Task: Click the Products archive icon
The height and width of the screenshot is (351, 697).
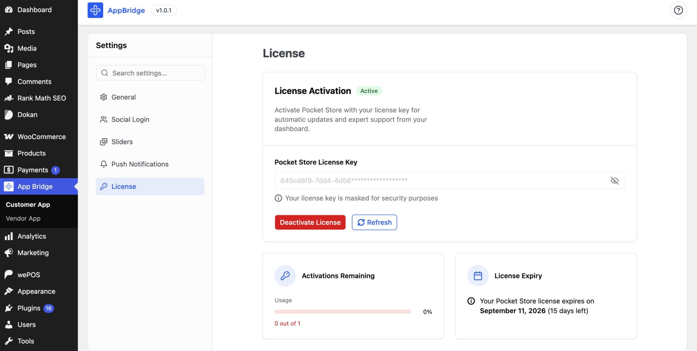Action: tap(9, 153)
